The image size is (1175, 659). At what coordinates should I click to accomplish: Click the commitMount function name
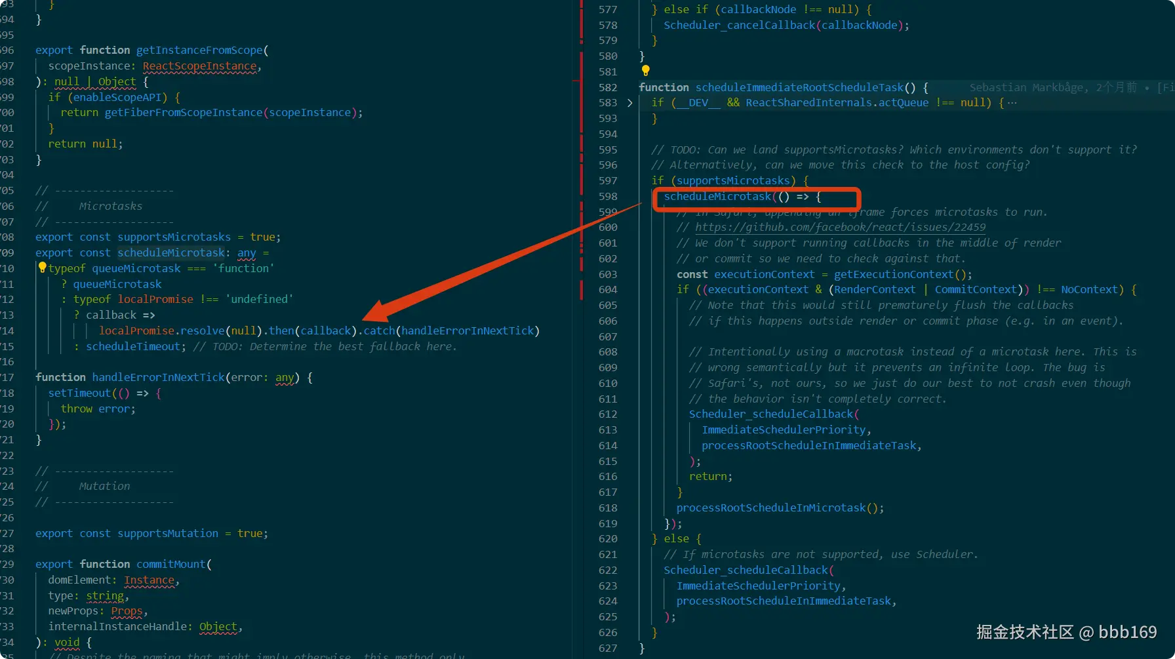point(171,565)
